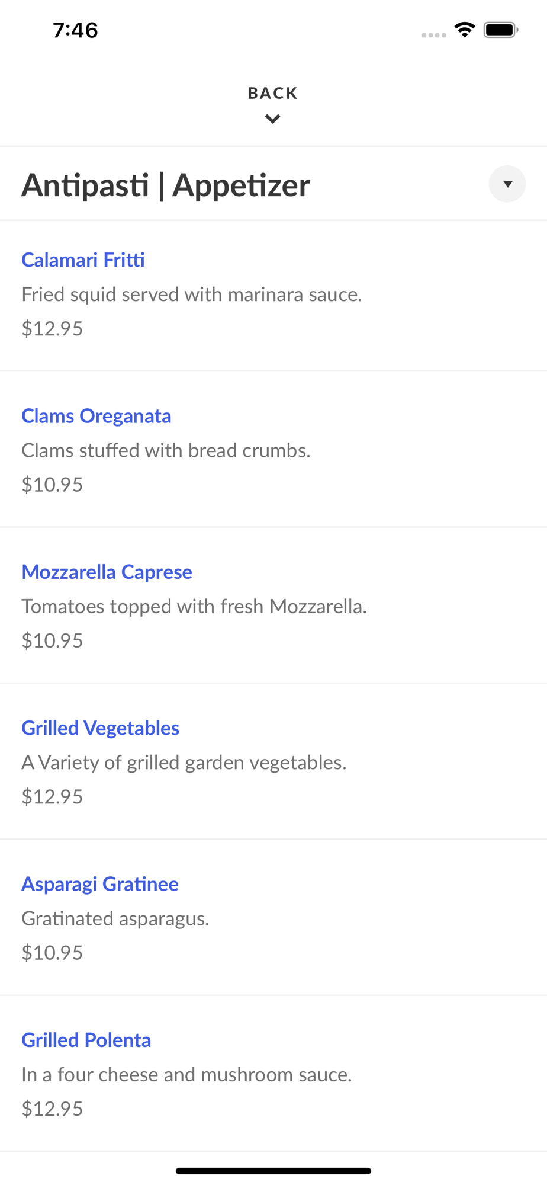Open the menu category dropdown arrow

(507, 184)
